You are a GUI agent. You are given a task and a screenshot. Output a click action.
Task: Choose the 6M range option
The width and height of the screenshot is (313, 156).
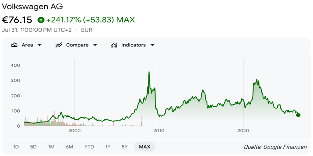pyautogui.click(x=69, y=147)
